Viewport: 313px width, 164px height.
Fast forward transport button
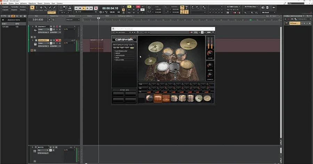[91, 8]
